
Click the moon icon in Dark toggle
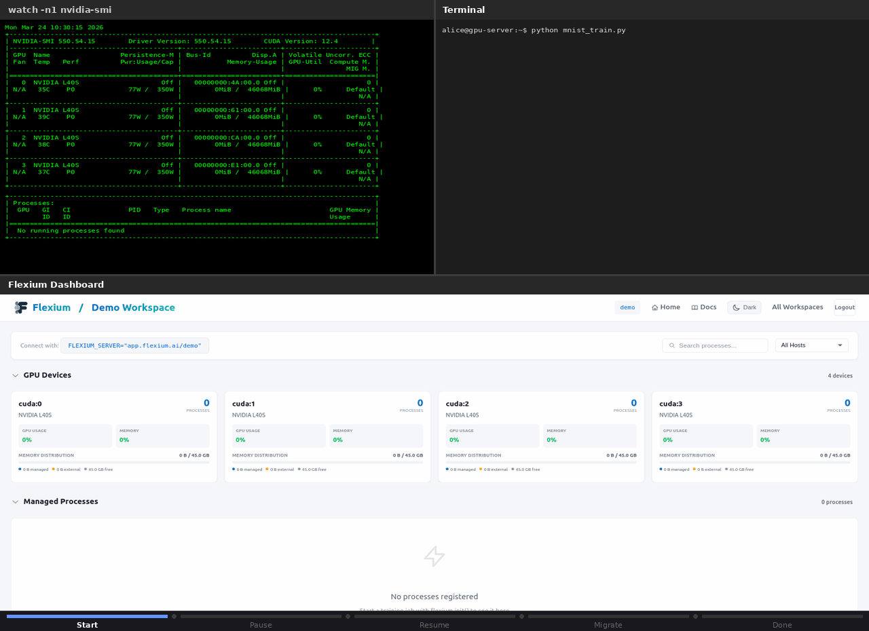click(x=736, y=307)
